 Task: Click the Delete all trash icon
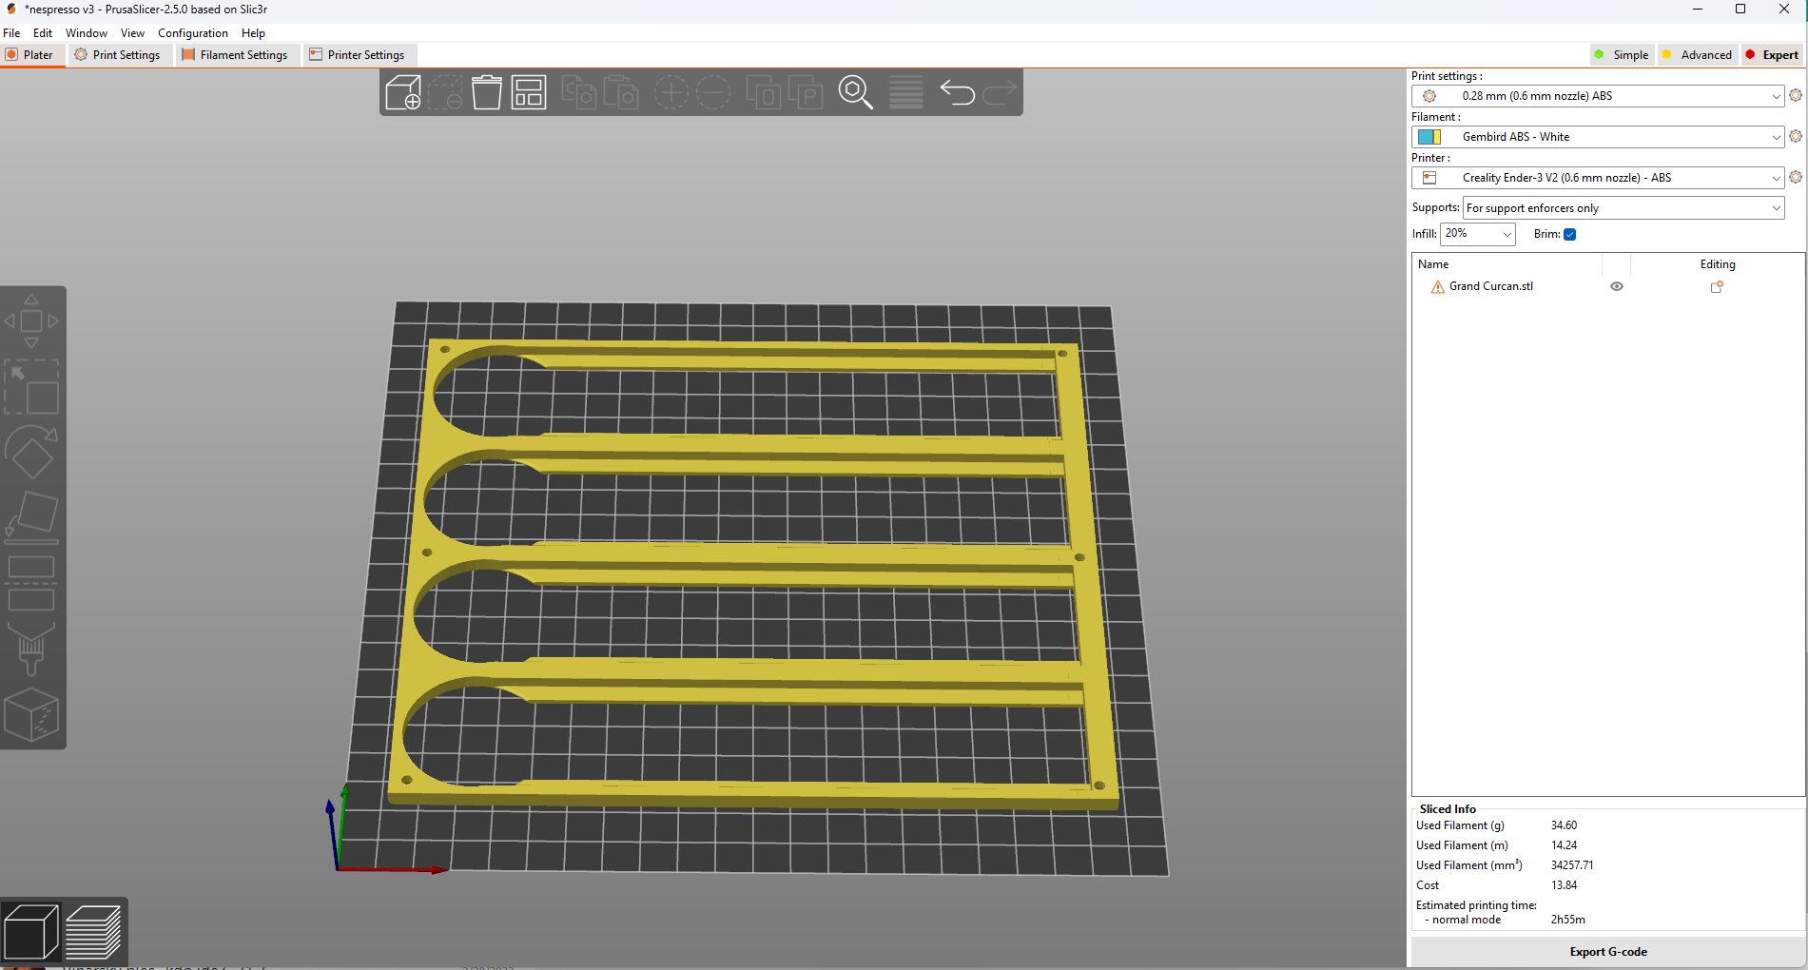click(x=487, y=92)
